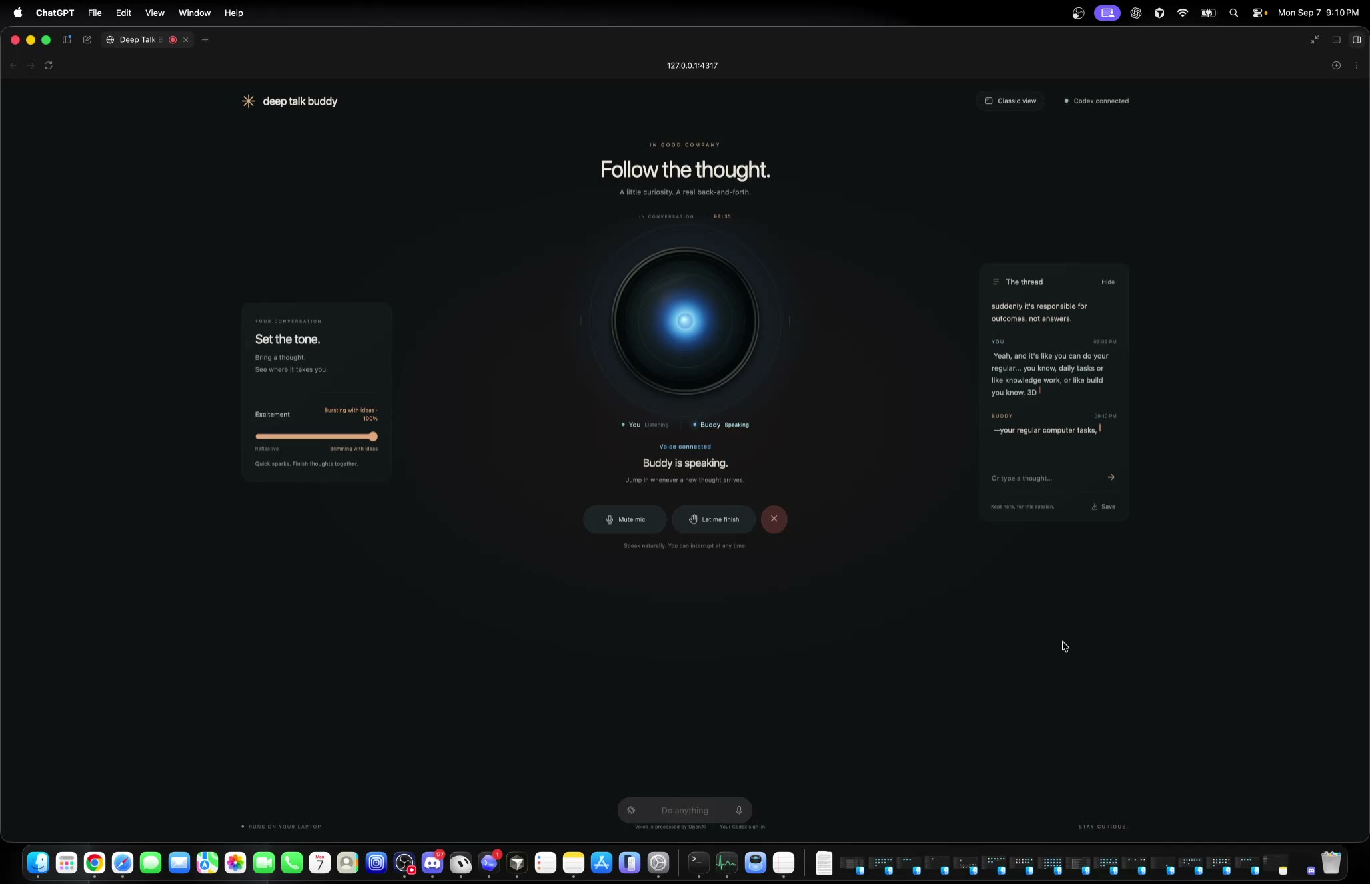
Task: Activate microphone icon in Do anything bar
Action: click(739, 811)
